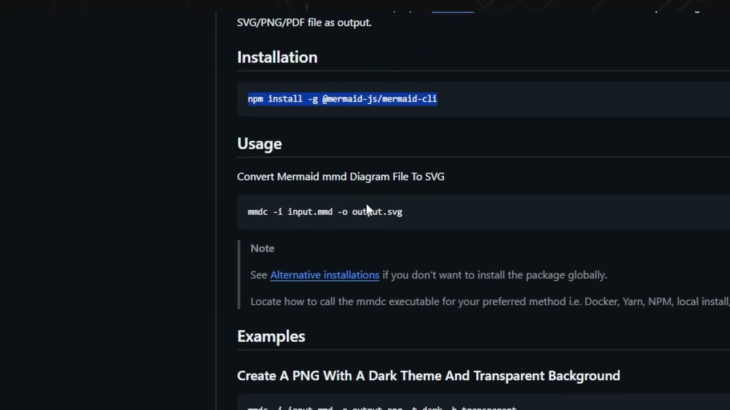Click 'Convert Mermaid mmd Diagram File To SVG' text
The image size is (730, 410).
(340, 177)
